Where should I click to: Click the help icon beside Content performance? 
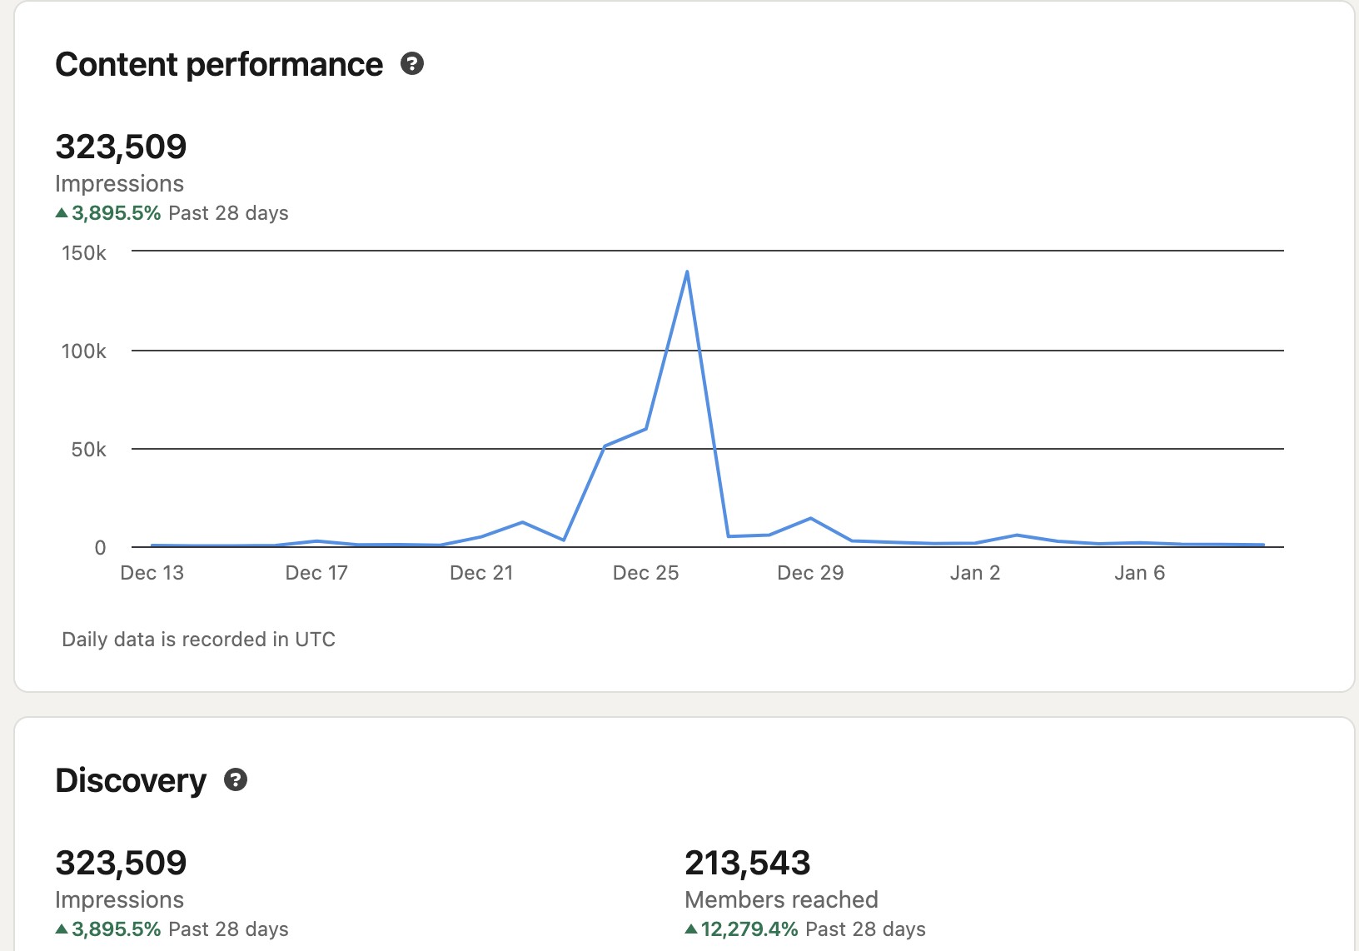[x=412, y=64]
